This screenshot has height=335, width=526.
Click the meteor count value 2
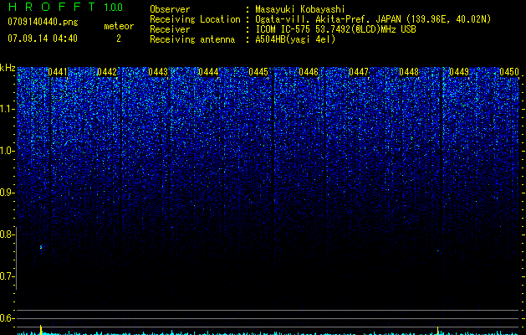coord(119,39)
